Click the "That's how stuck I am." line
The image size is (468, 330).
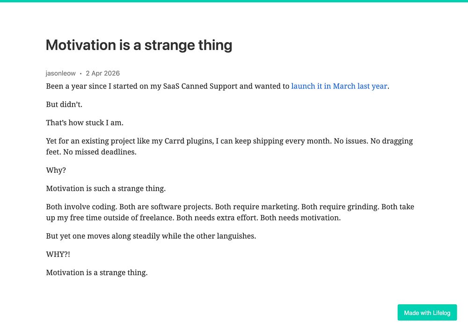pos(85,123)
